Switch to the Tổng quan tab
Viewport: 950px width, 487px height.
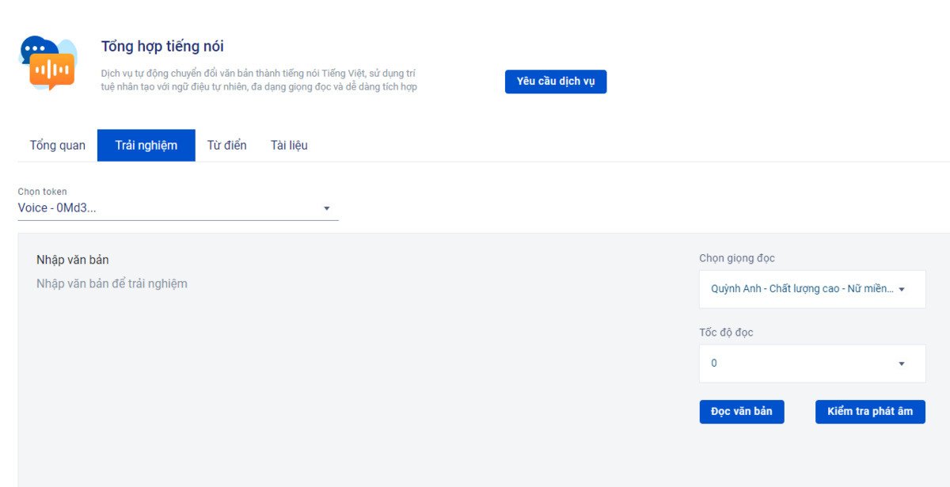tap(58, 146)
